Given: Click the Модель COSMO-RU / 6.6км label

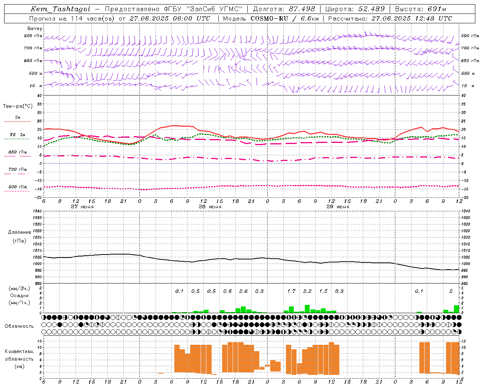Looking at the screenshot, I should pyautogui.click(x=271, y=18).
